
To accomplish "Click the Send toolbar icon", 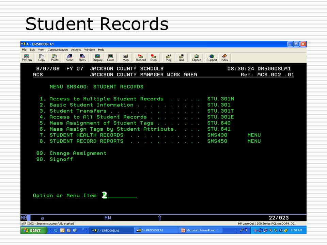I will 69,58.
